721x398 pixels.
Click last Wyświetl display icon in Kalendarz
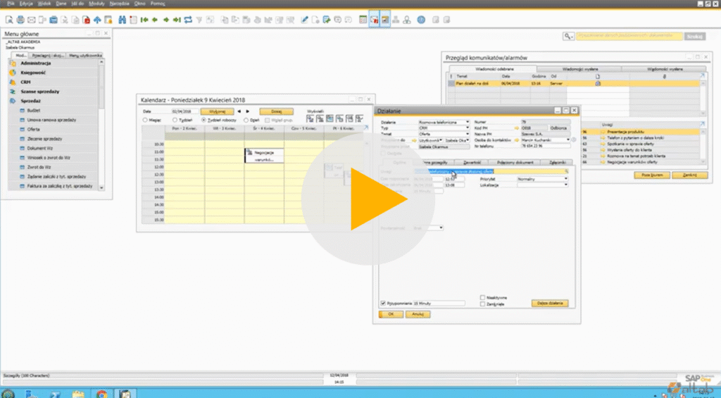point(360,119)
